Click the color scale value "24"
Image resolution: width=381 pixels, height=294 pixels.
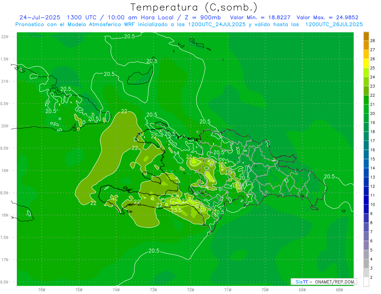point(372,77)
